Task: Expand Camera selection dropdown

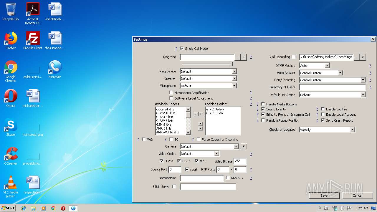Action: pyautogui.click(x=236, y=146)
